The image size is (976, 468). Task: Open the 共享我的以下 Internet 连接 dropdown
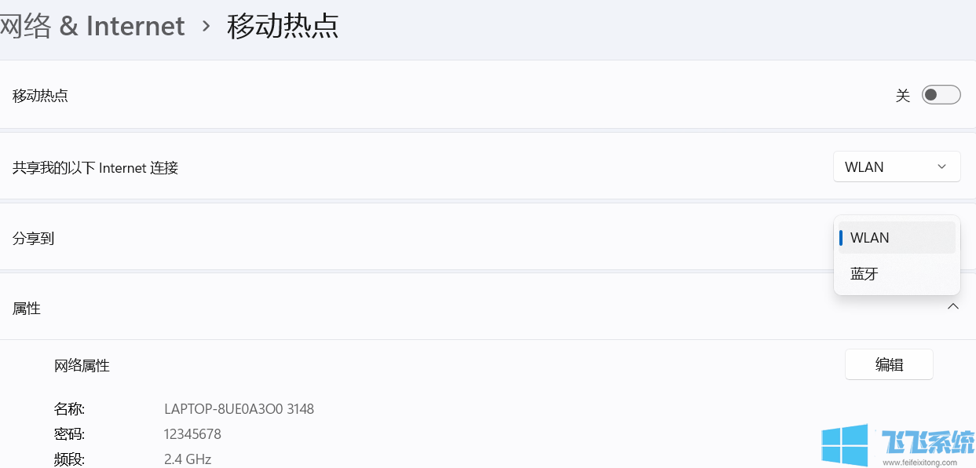click(x=897, y=166)
